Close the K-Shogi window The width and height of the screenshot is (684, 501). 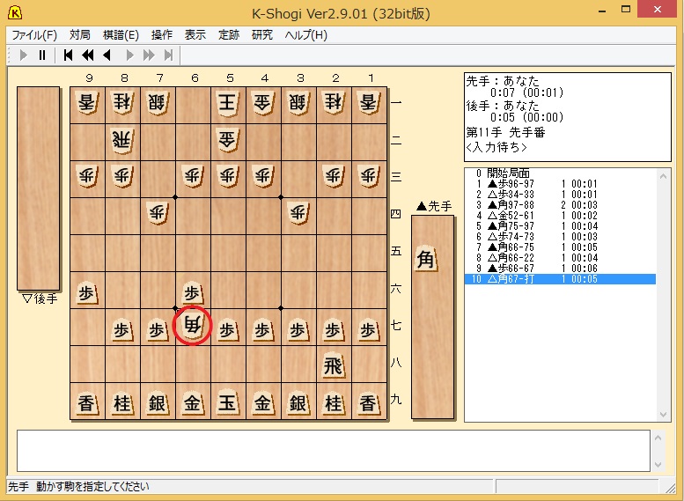[x=657, y=9]
